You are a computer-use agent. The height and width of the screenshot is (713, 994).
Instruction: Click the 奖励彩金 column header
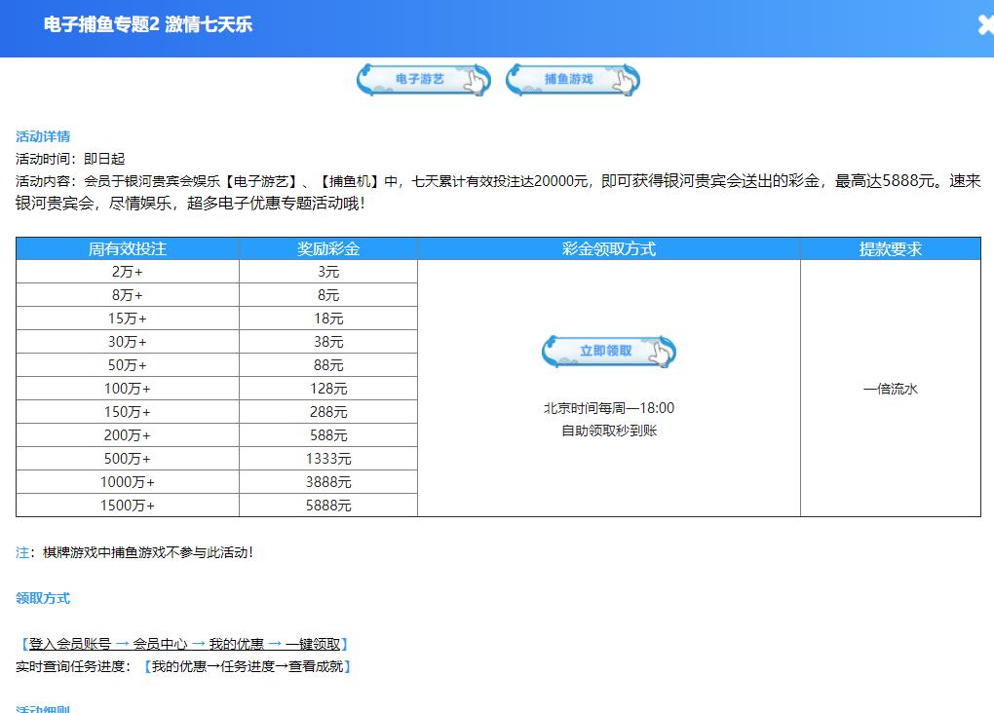click(328, 249)
